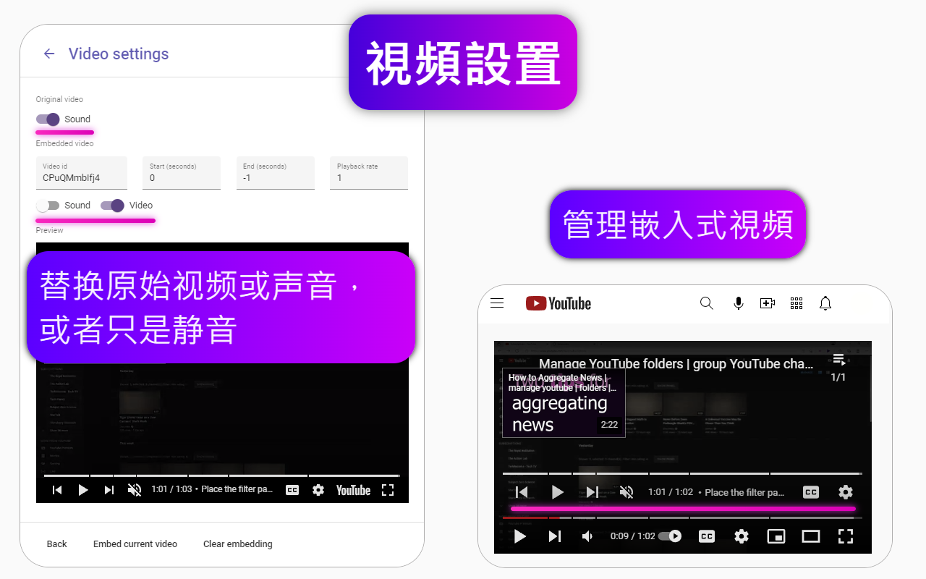
Task: Unmute the crossed-out speaker icon in the preview
Action: [x=134, y=489]
